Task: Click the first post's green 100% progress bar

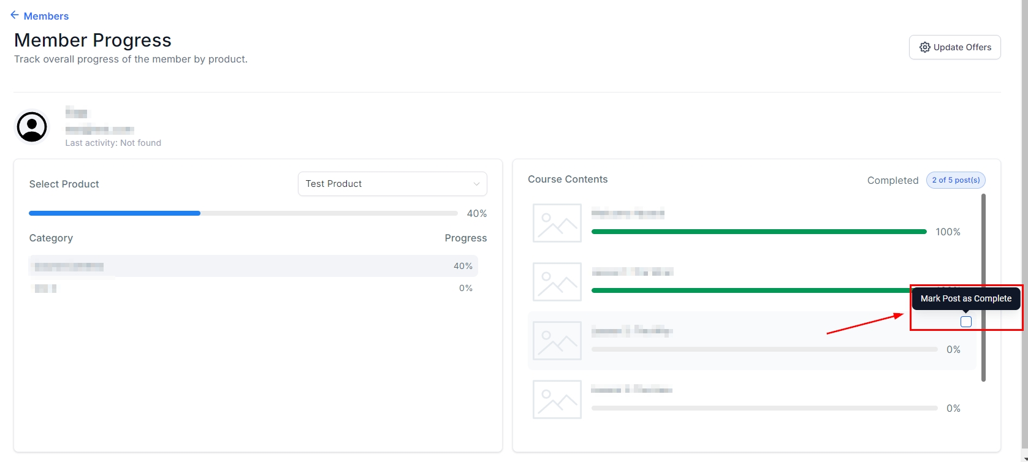Action: click(758, 232)
